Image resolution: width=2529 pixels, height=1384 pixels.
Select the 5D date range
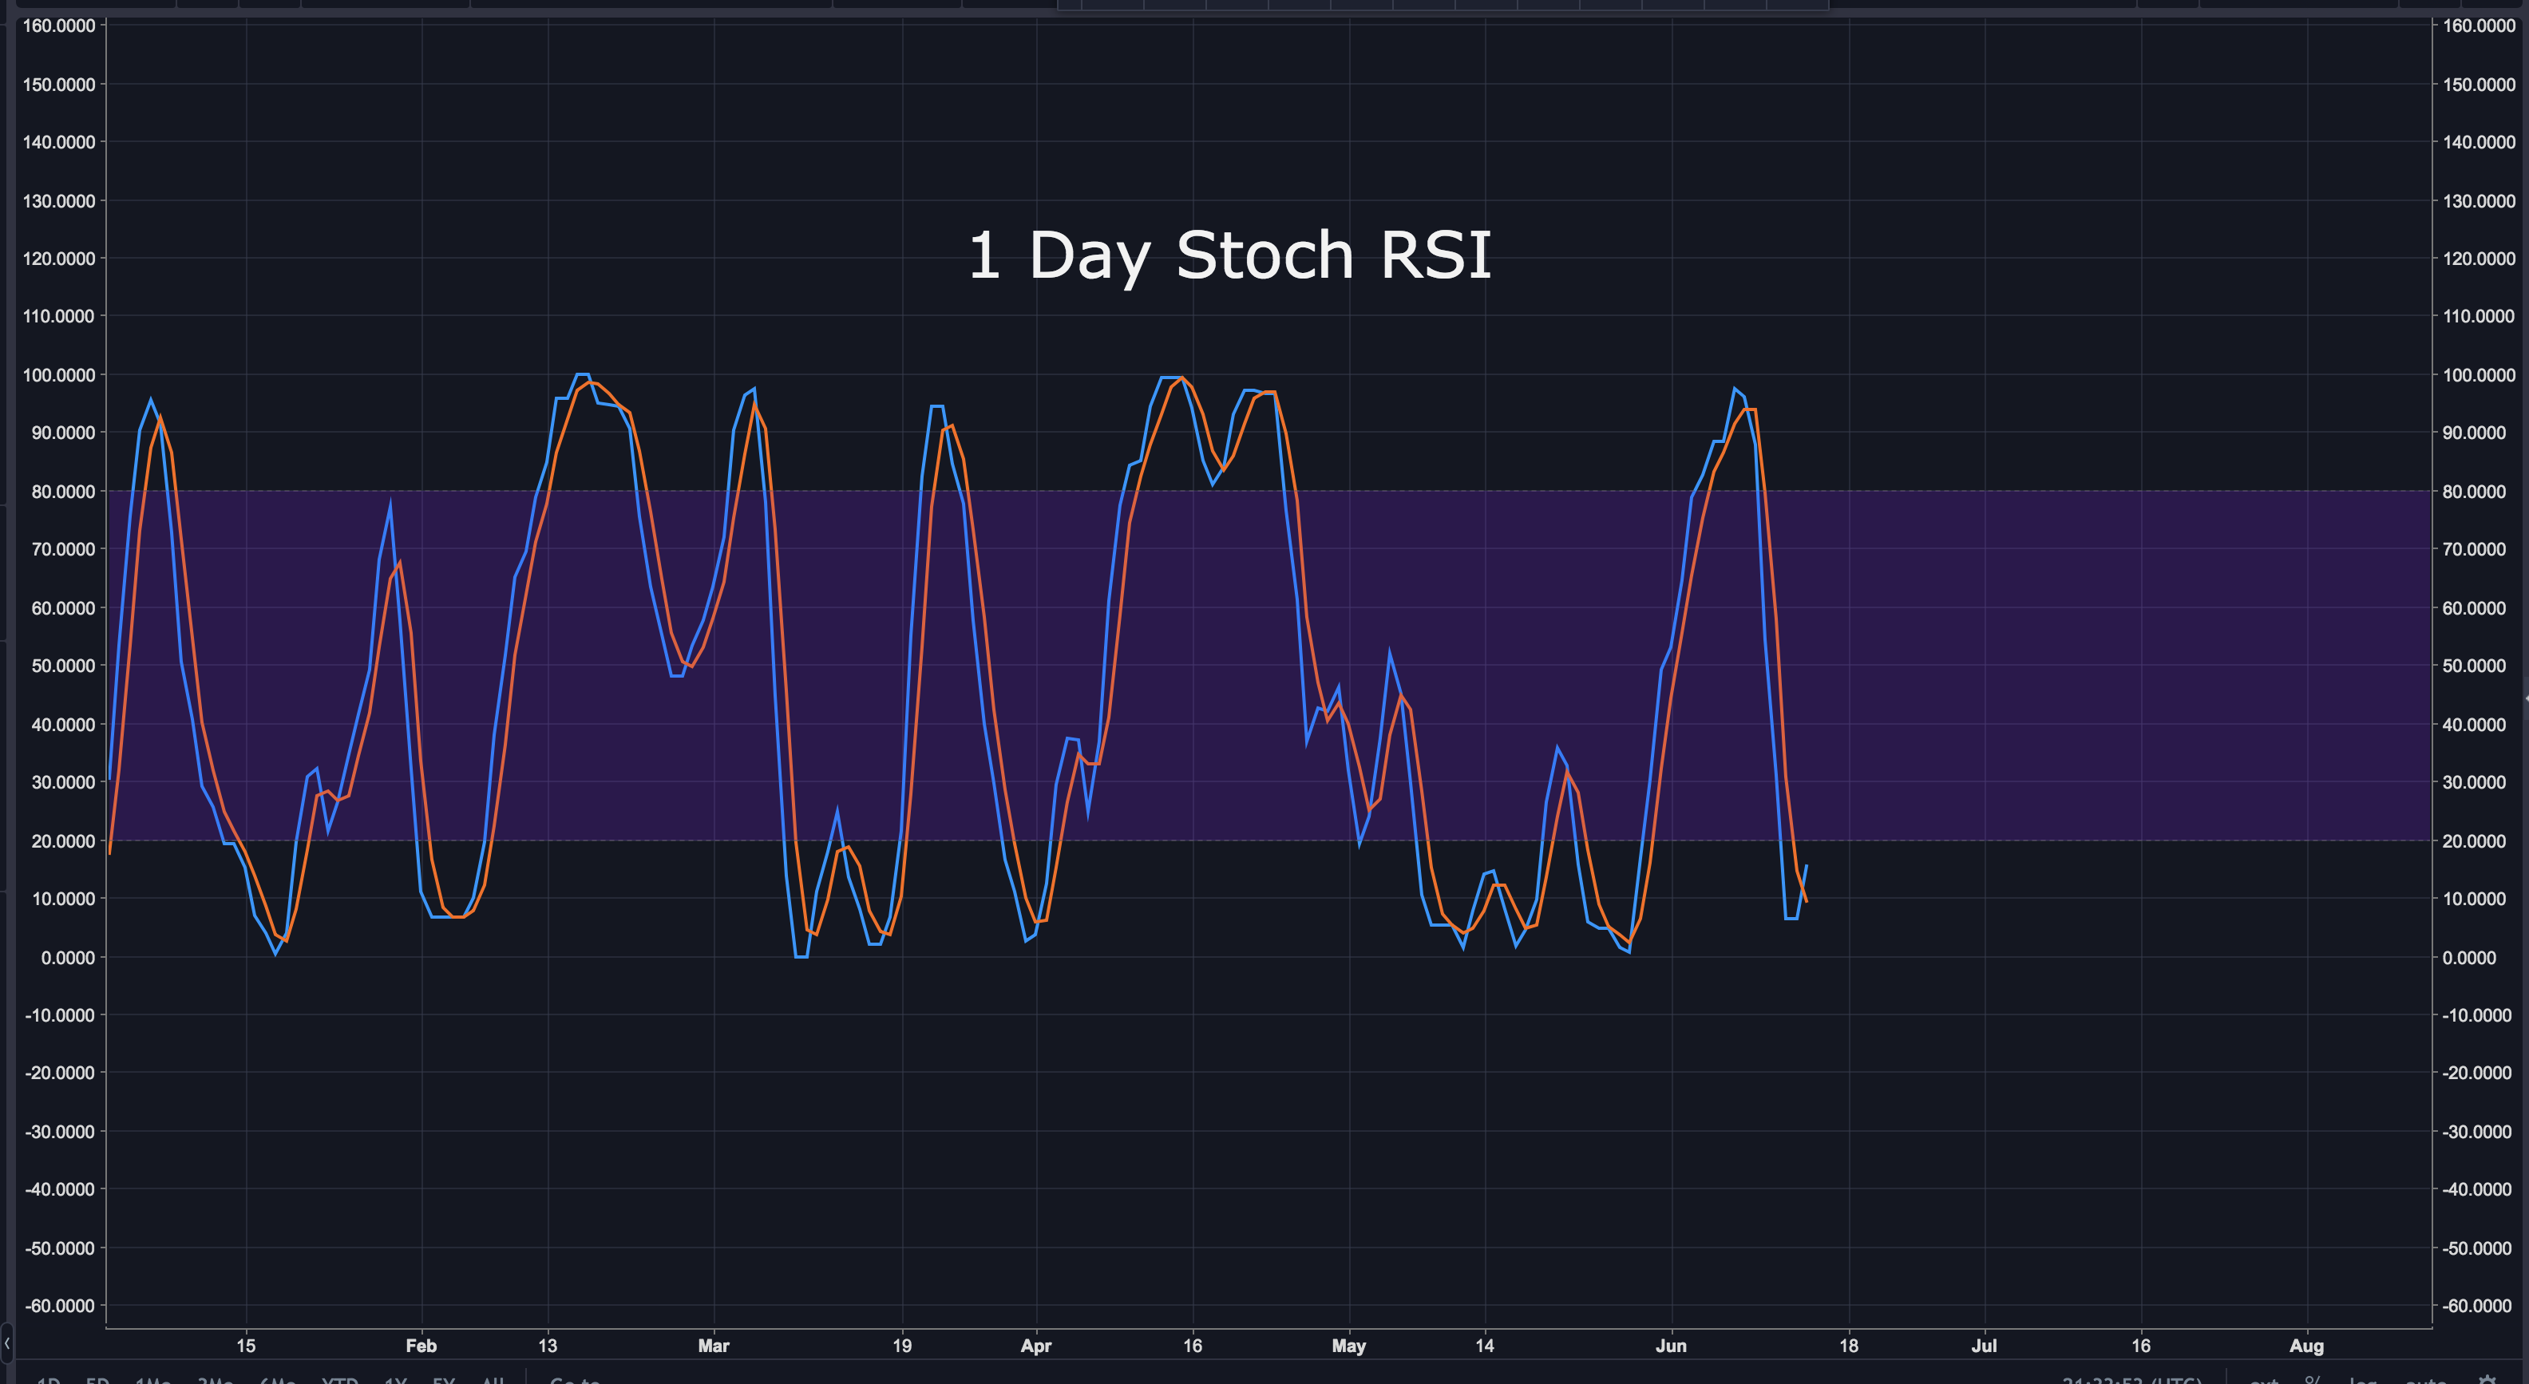(97, 1381)
